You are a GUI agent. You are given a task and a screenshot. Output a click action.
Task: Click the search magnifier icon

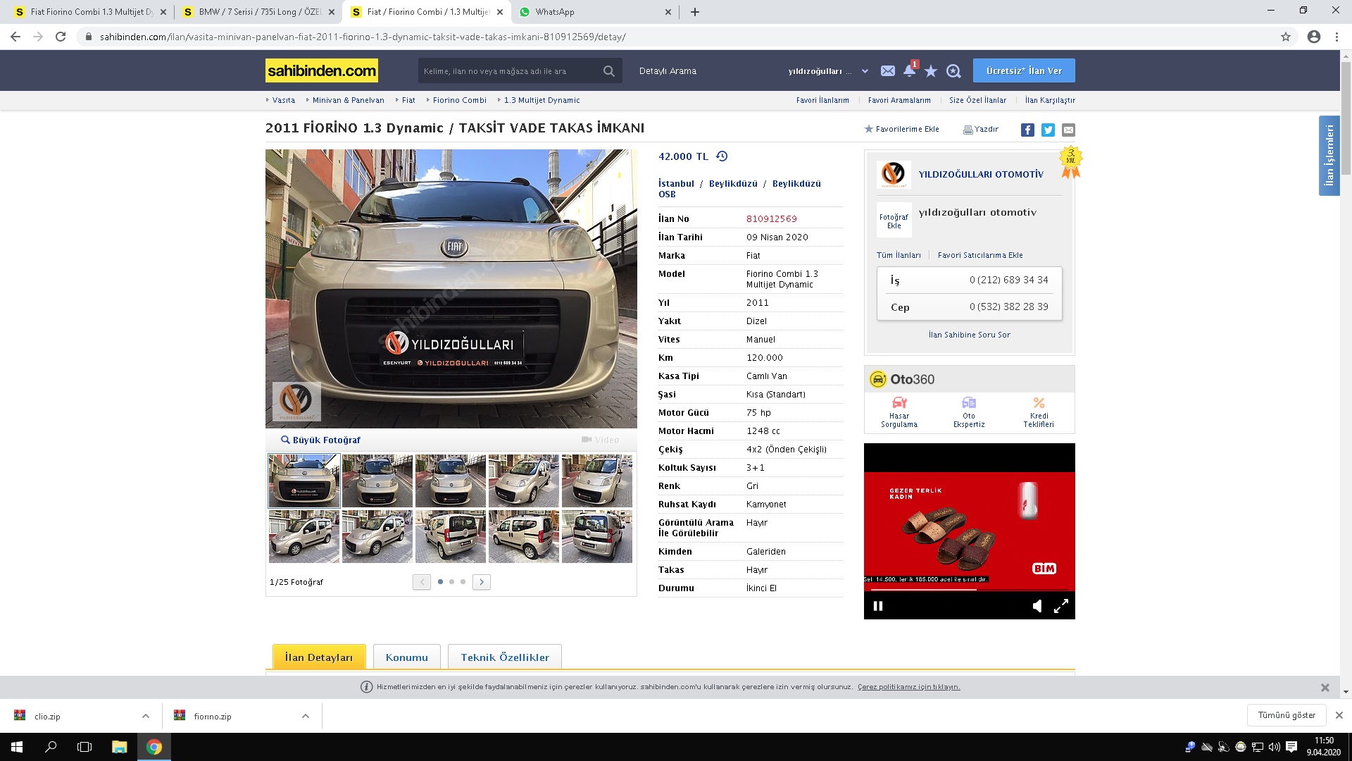(x=609, y=71)
